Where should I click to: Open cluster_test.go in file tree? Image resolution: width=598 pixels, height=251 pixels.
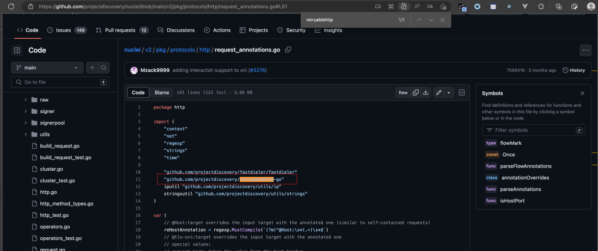[57, 181]
